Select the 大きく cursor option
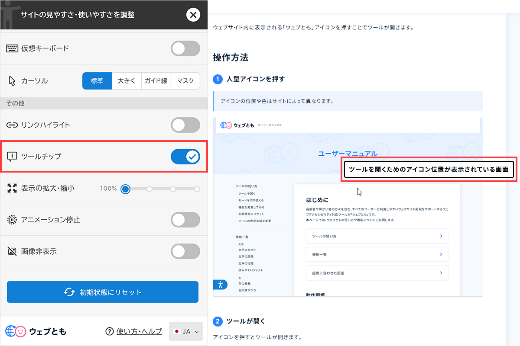Viewport: 520px width, 346px height. [127, 81]
